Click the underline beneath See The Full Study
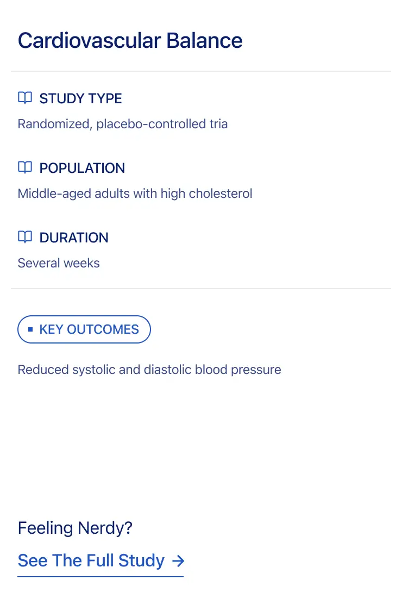This screenshot has width=402, height=599. point(100,576)
